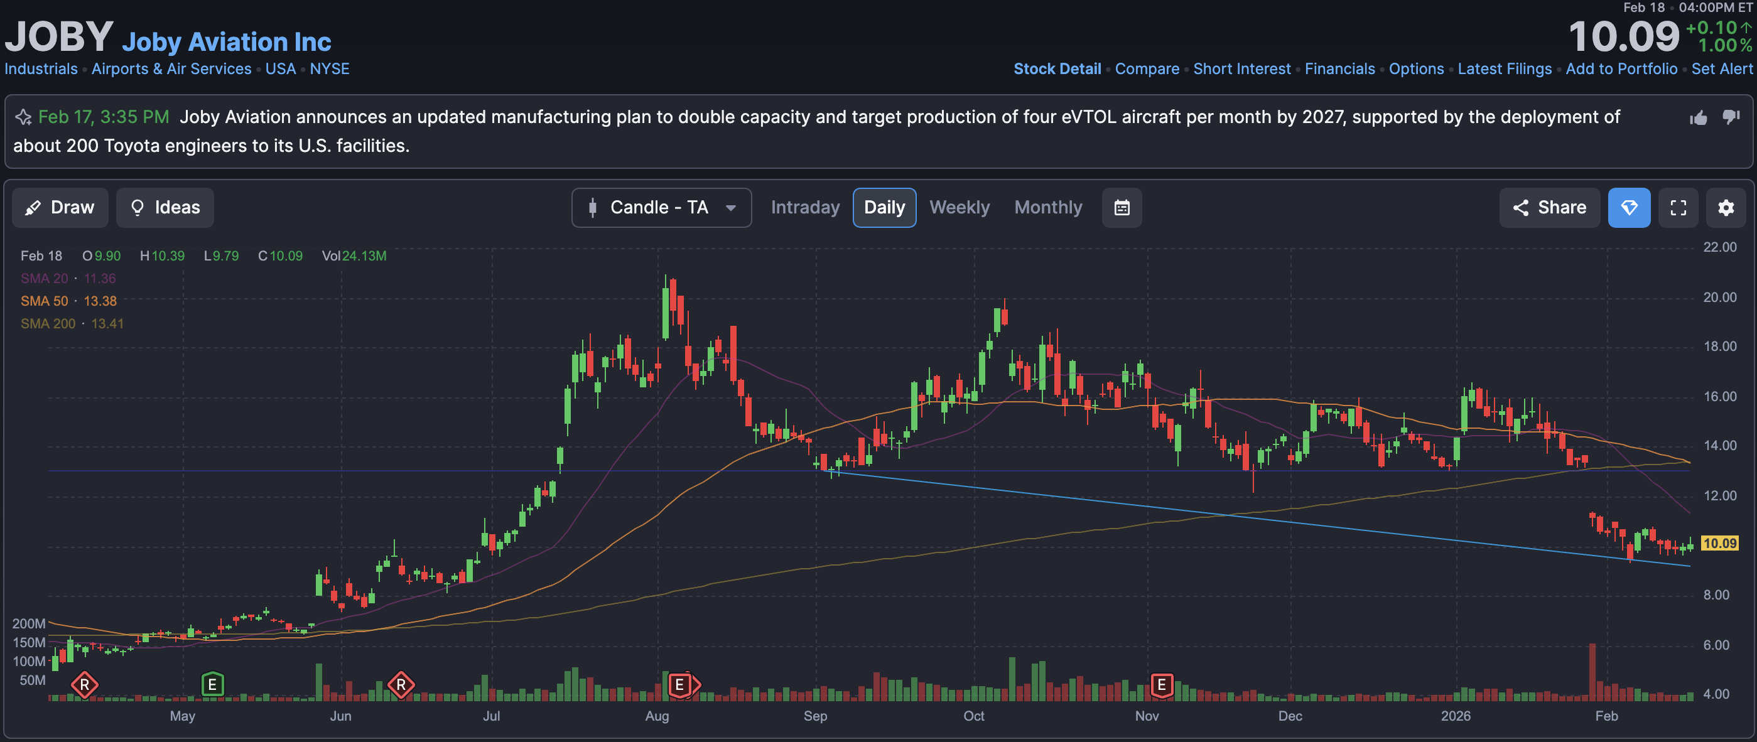The image size is (1757, 742).
Task: Click the red R marker near June
Action: tap(401, 684)
